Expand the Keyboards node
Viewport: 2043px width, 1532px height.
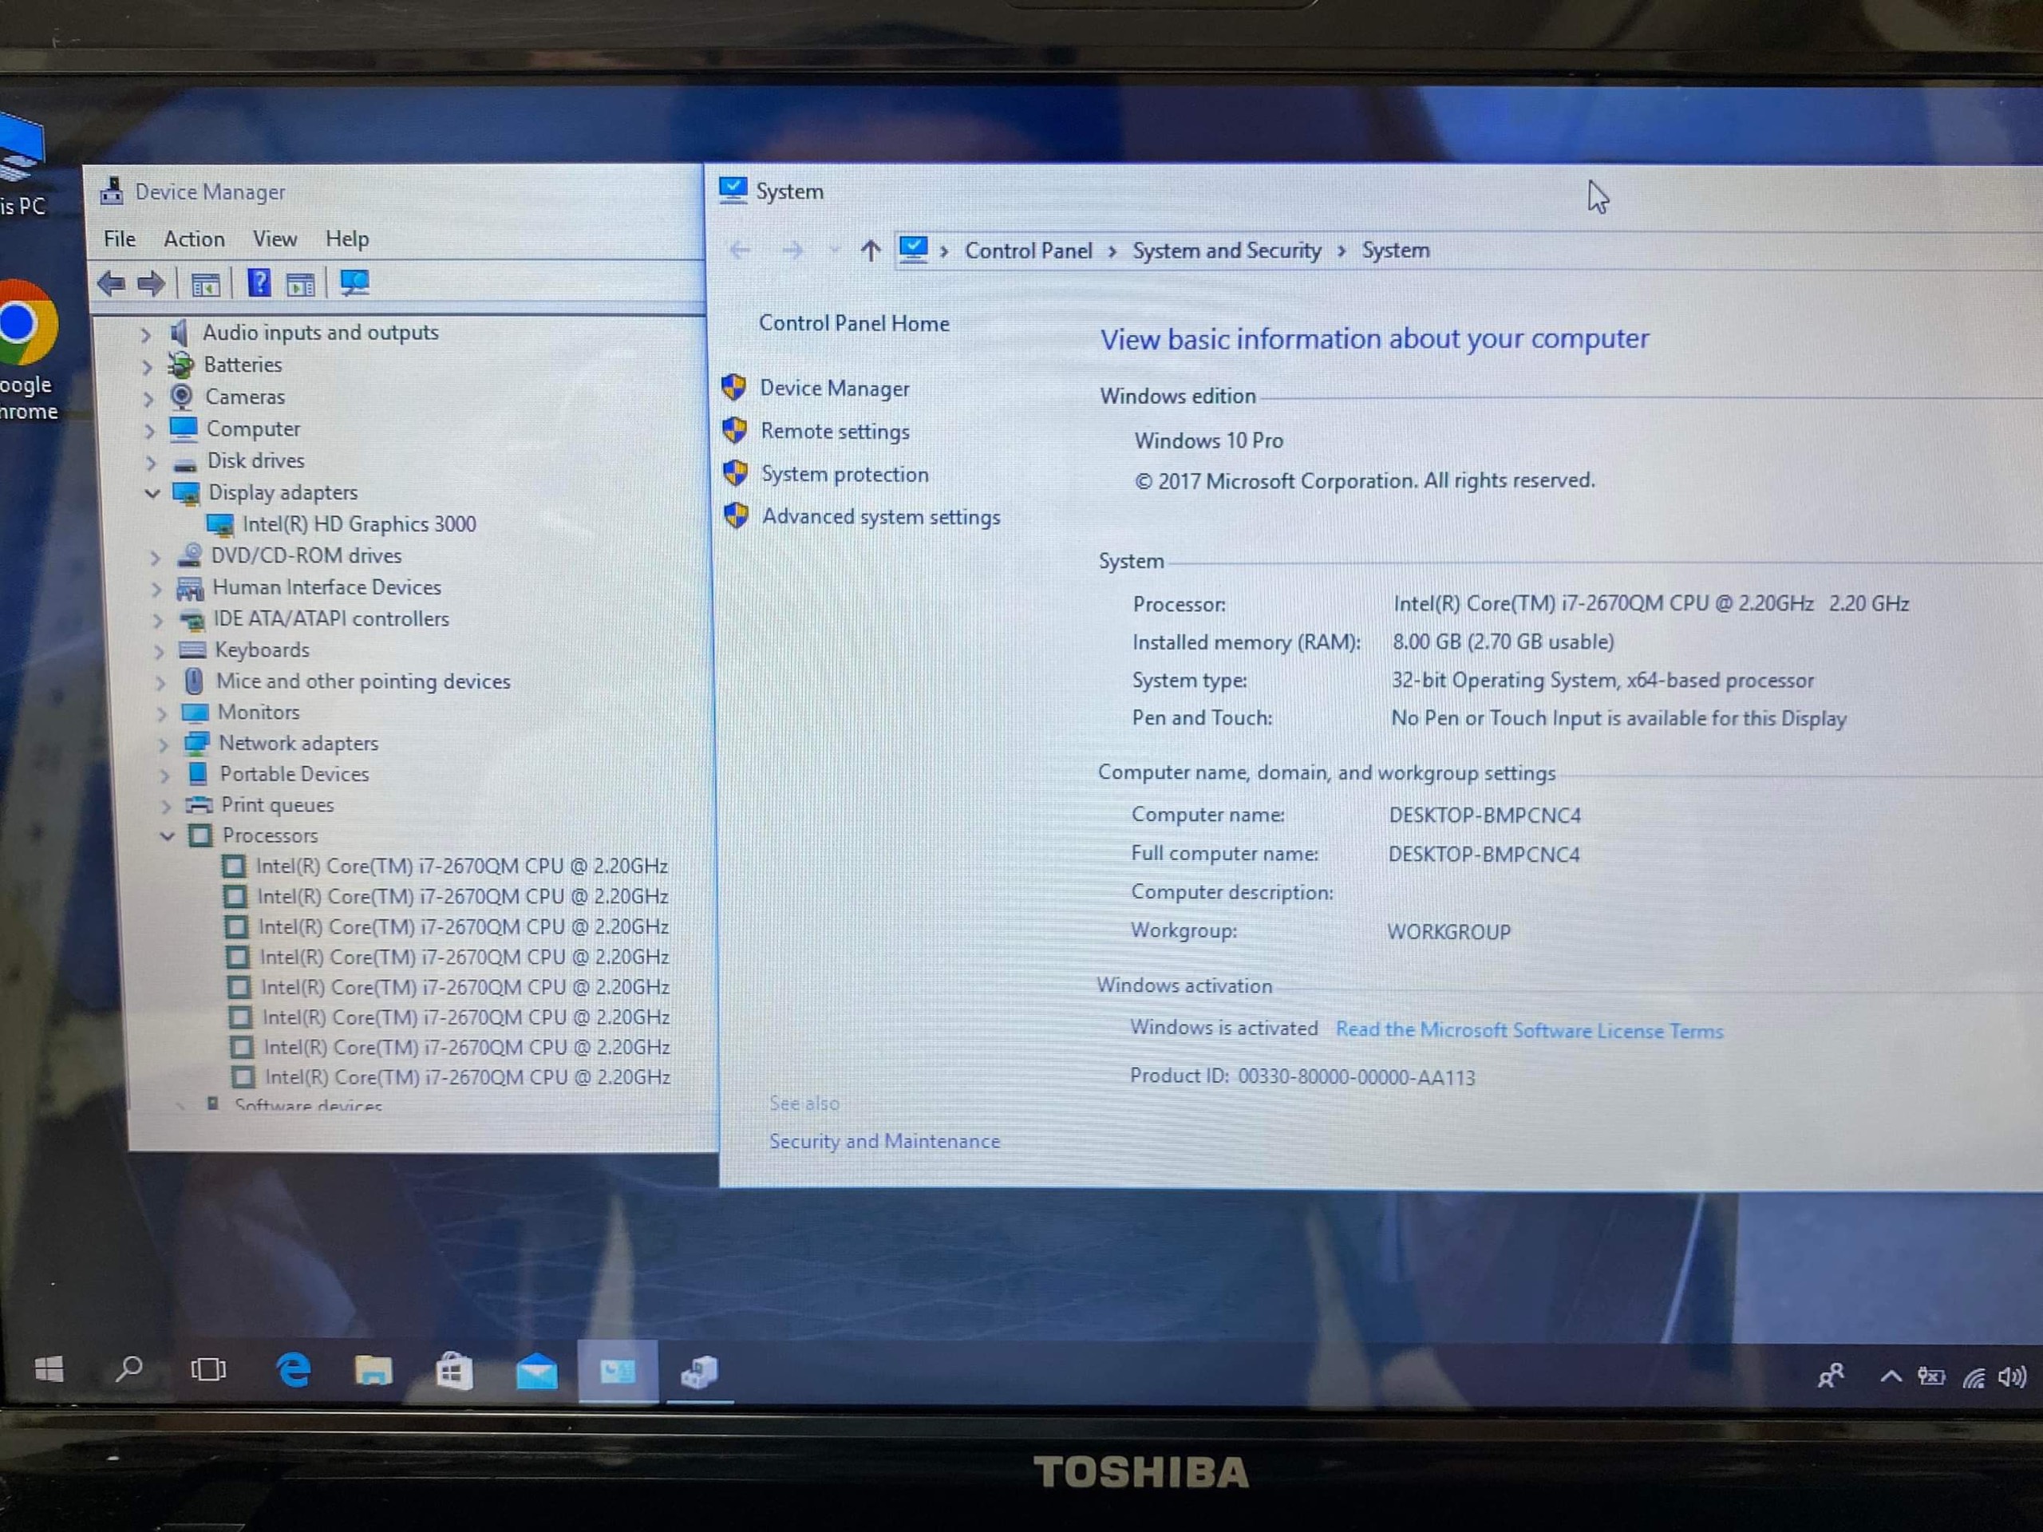(160, 651)
